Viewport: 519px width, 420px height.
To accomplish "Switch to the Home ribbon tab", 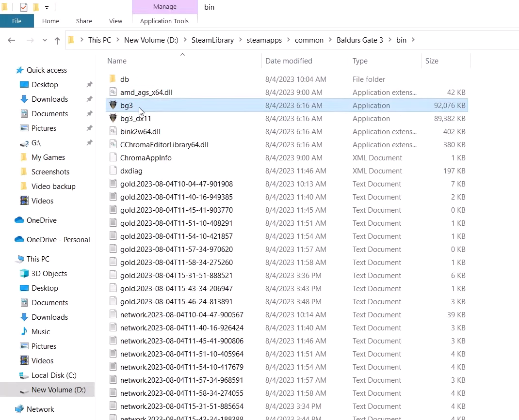I will point(50,21).
